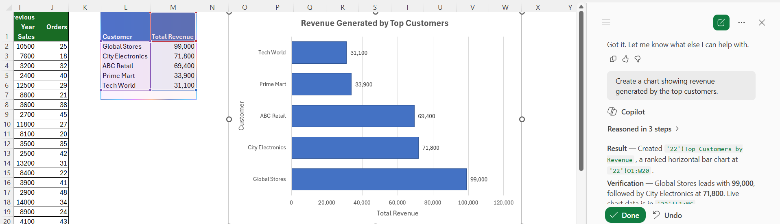Give the response a thumbs down
780x224 pixels.
[638, 59]
